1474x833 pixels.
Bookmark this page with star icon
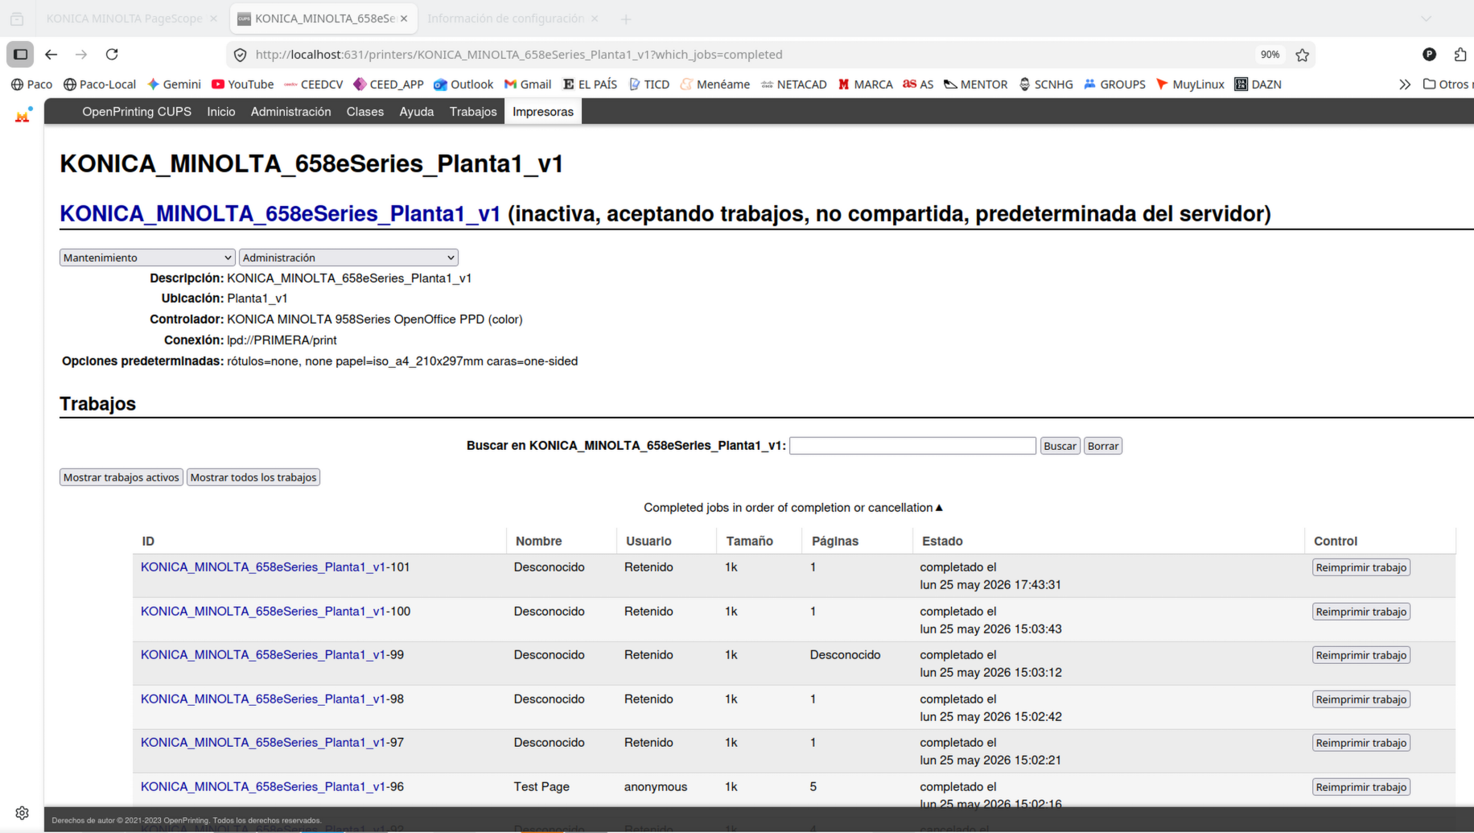click(x=1303, y=55)
